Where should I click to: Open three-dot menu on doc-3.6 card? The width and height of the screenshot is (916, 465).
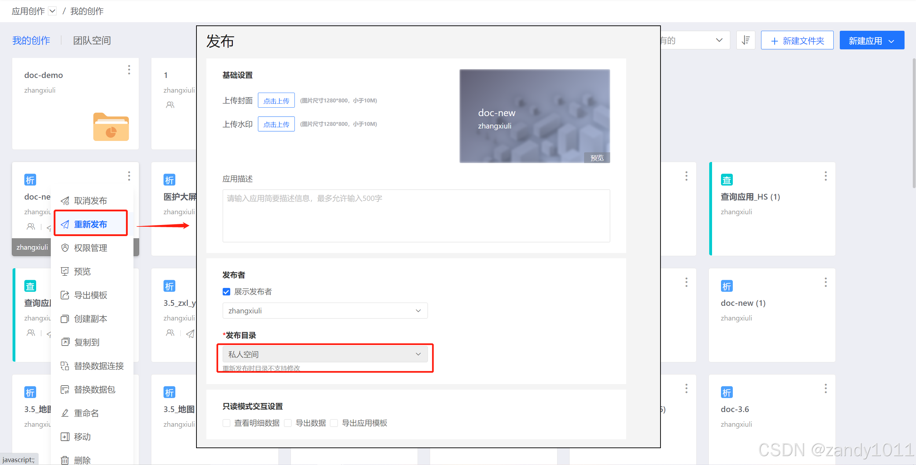[x=825, y=388]
